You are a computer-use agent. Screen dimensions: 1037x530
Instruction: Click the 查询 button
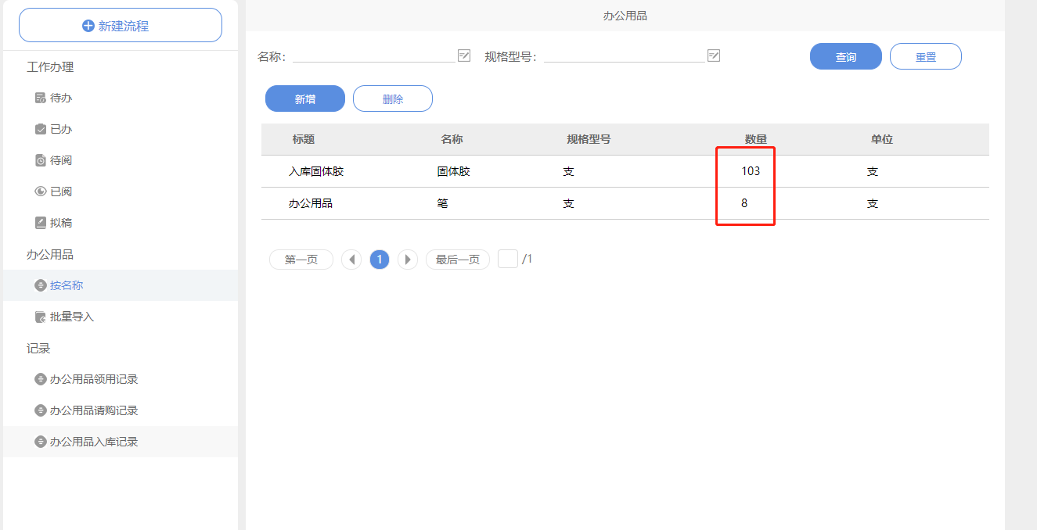point(846,56)
